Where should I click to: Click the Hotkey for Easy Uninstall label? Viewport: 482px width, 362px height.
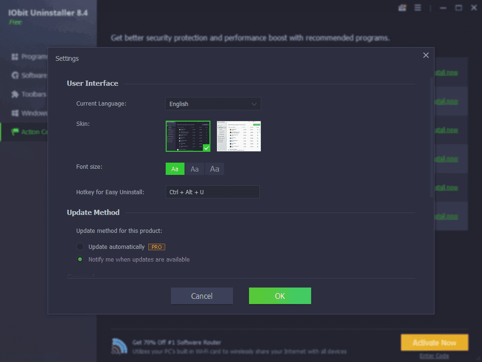[110, 192]
